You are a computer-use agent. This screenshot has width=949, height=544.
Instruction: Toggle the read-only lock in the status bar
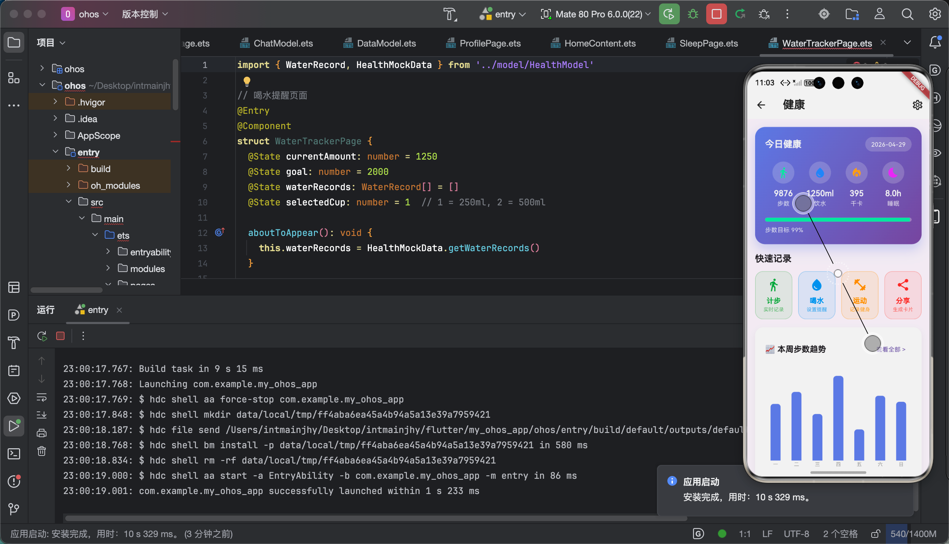click(x=875, y=534)
